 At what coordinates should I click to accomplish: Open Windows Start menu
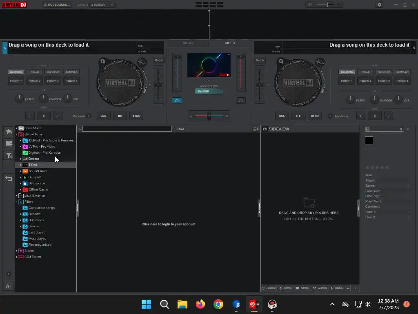pos(146,304)
